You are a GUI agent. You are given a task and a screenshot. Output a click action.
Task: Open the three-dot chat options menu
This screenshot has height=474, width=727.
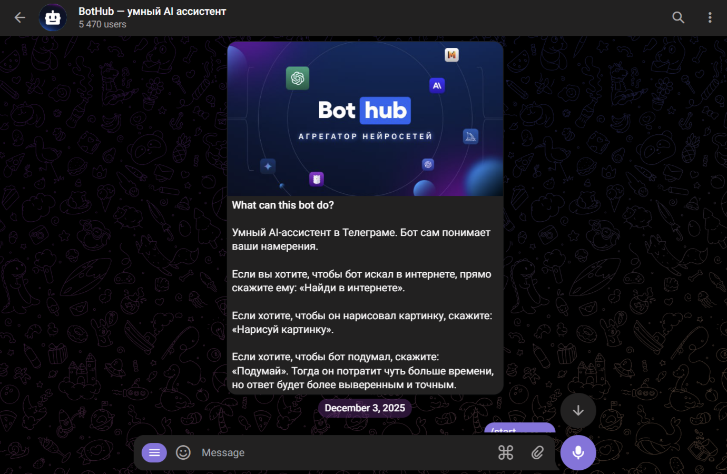pos(710,17)
